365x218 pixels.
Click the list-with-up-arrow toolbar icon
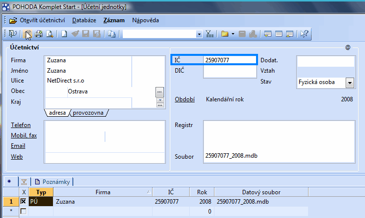tap(290, 34)
